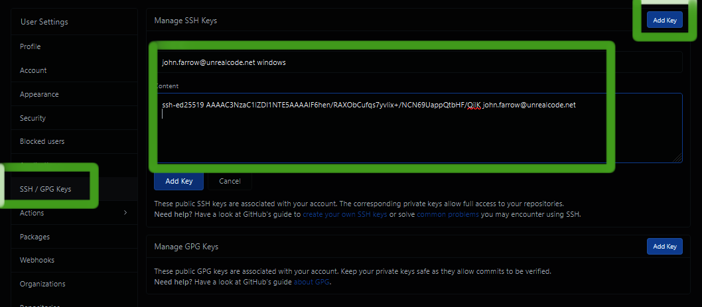Screen dimensions: 702x307
Task: Go to Packages settings
Action: pos(35,237)
